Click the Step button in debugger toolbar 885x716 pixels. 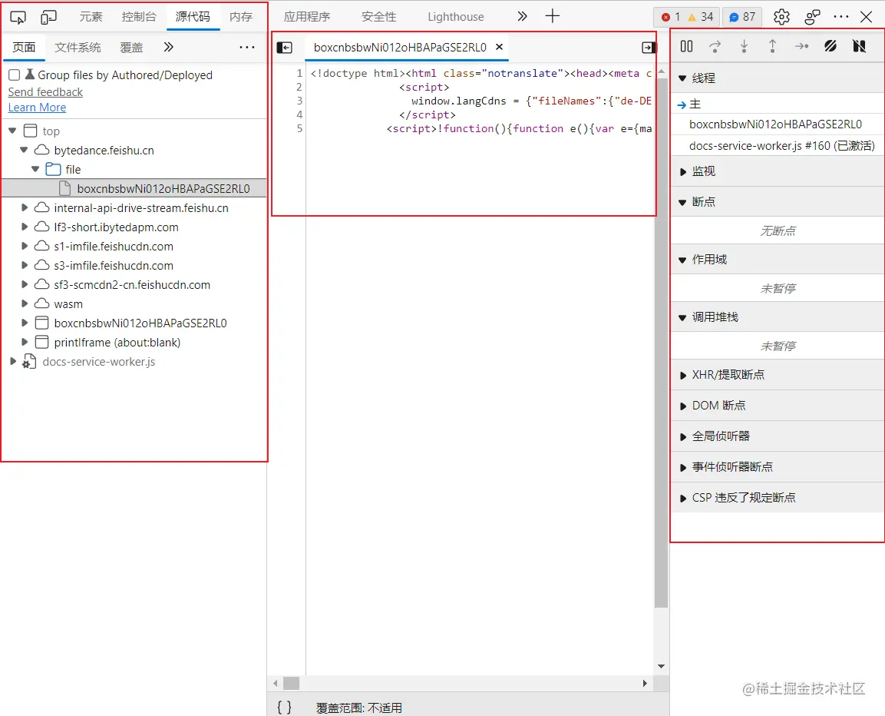801,46
